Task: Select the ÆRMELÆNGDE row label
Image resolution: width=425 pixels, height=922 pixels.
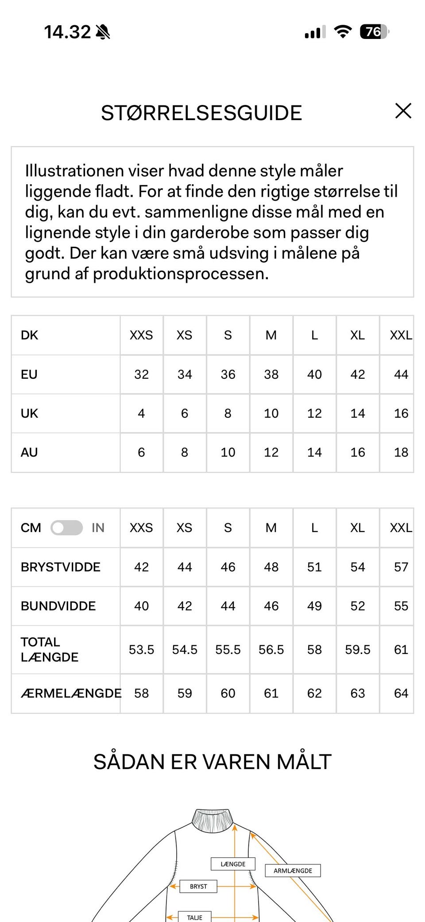Action: pos(71,693)
